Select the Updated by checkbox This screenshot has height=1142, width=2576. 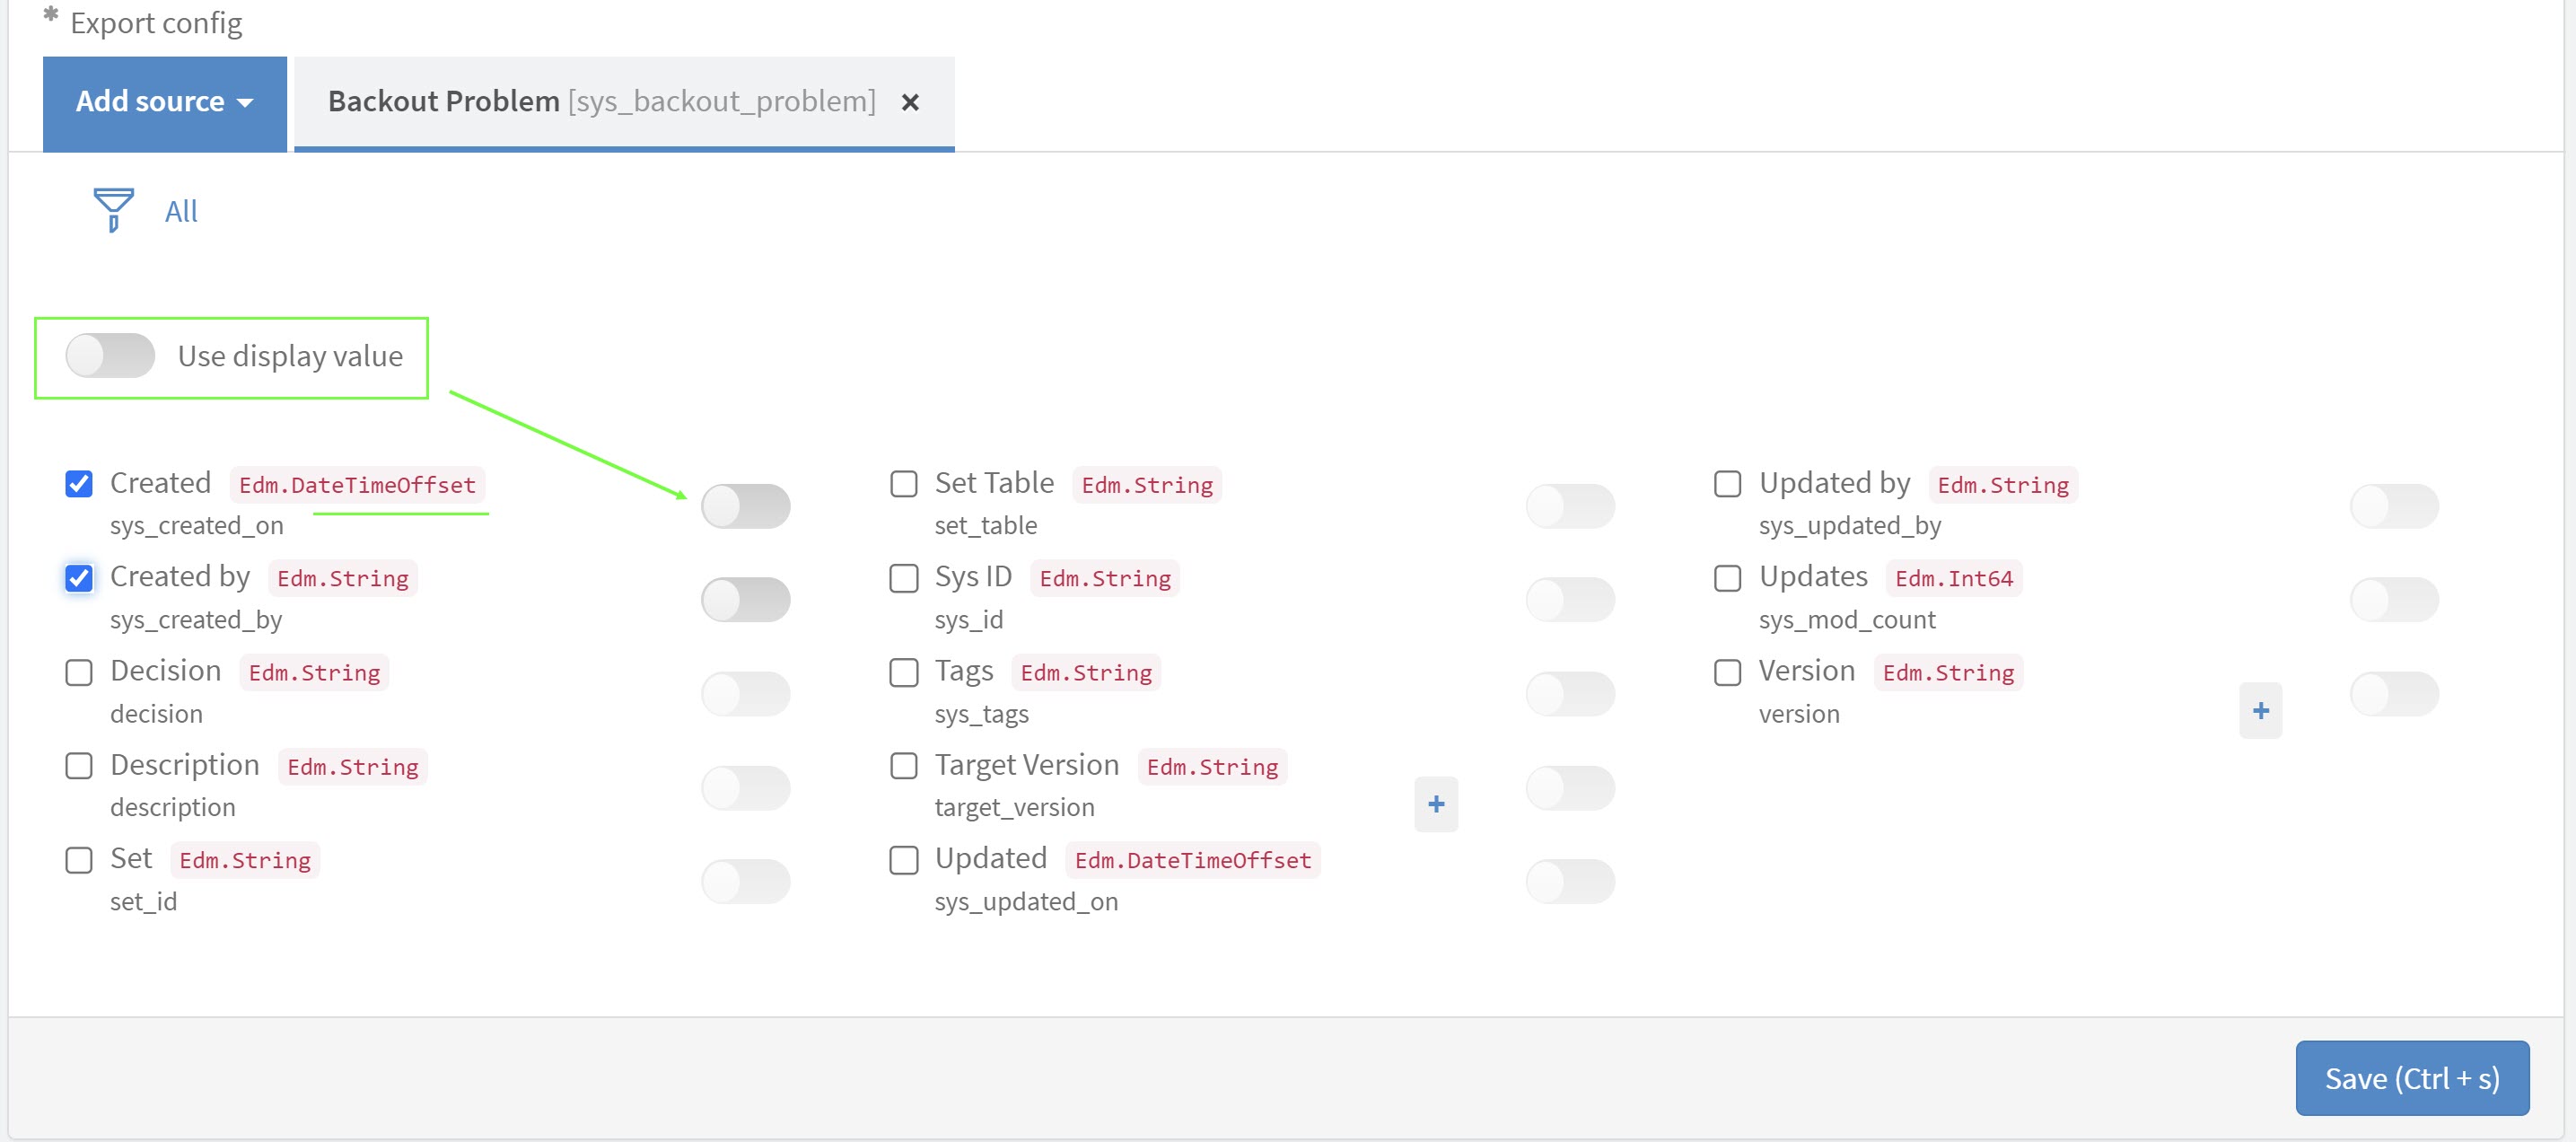[x=1727, y=484]
